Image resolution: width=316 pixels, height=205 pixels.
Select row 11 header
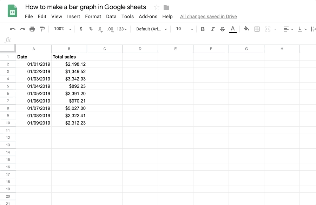pyautogui.click(x=8, y=130)
